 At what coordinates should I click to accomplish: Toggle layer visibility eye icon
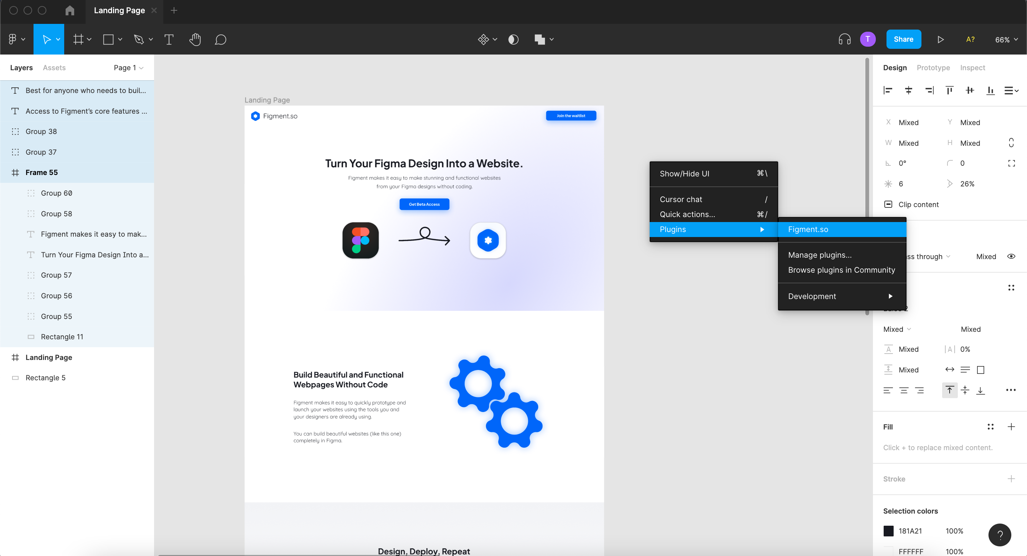point(1011,256)
